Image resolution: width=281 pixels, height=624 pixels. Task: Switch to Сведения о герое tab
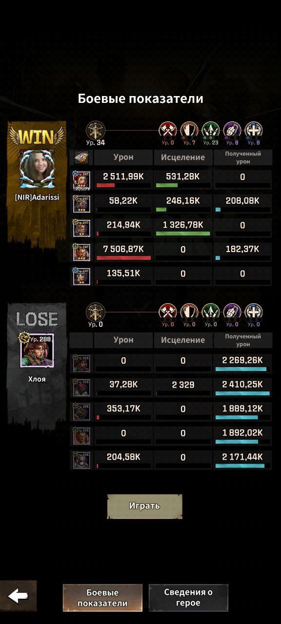pos(188,598)
